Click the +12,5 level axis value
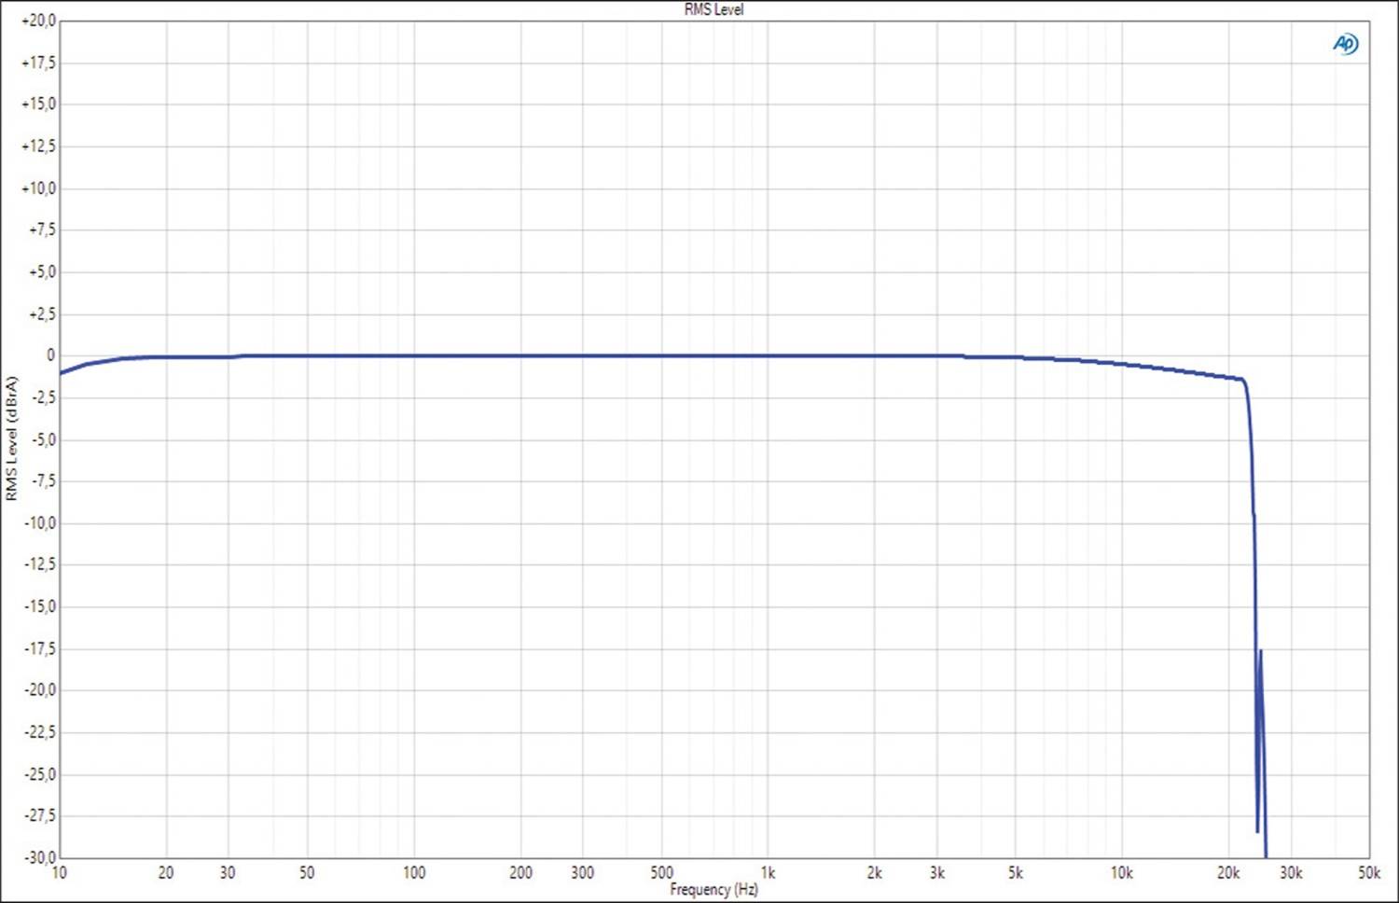 pos(38,146)
